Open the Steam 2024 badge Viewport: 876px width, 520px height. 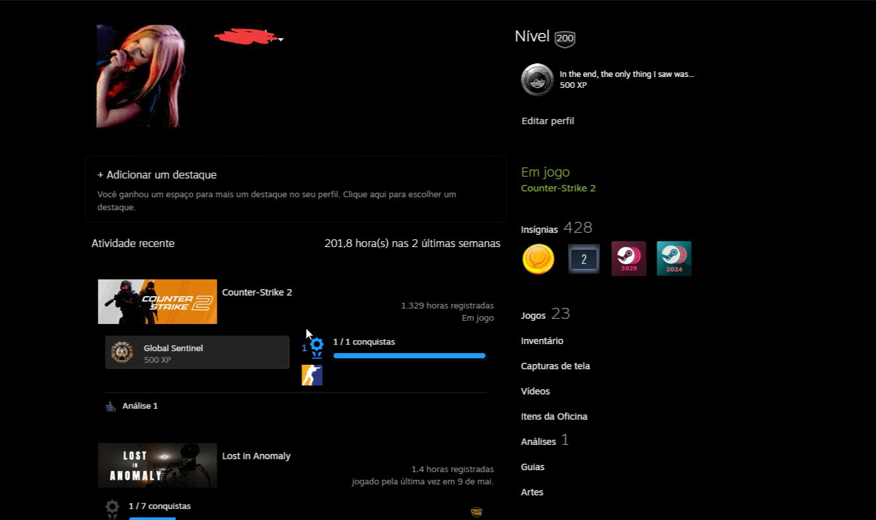(673, 259)
